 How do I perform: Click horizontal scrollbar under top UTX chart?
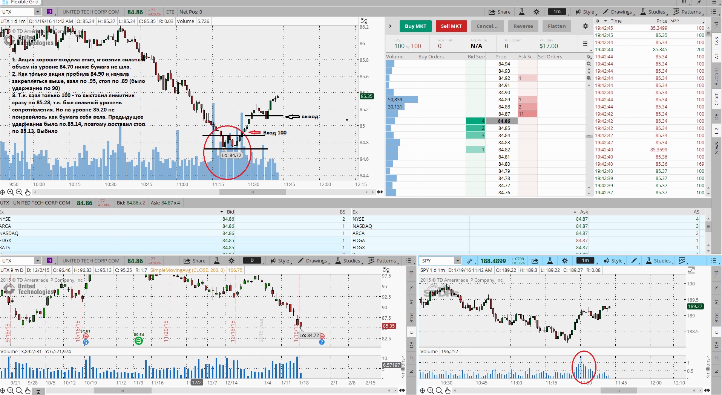point(253,192)
